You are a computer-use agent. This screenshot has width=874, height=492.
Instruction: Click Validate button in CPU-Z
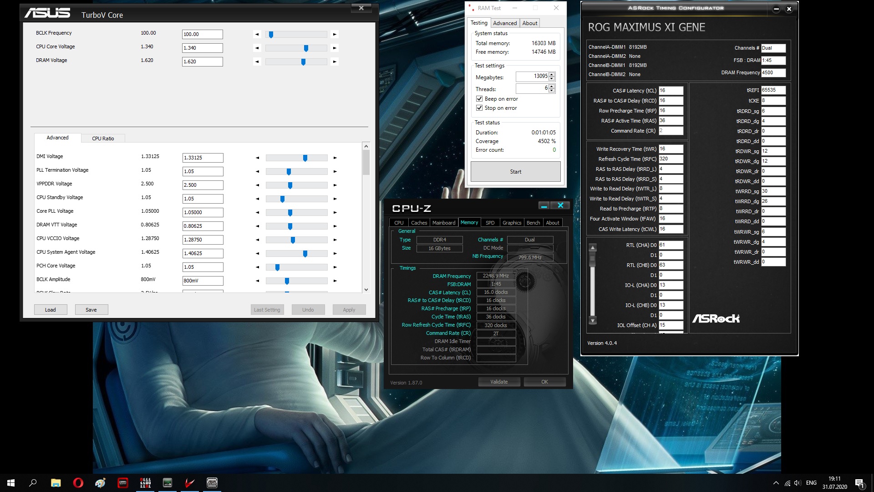(x=499, y=382)
